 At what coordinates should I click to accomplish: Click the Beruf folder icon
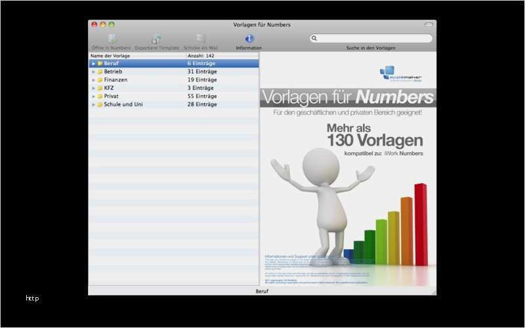(x=100, y=64)
